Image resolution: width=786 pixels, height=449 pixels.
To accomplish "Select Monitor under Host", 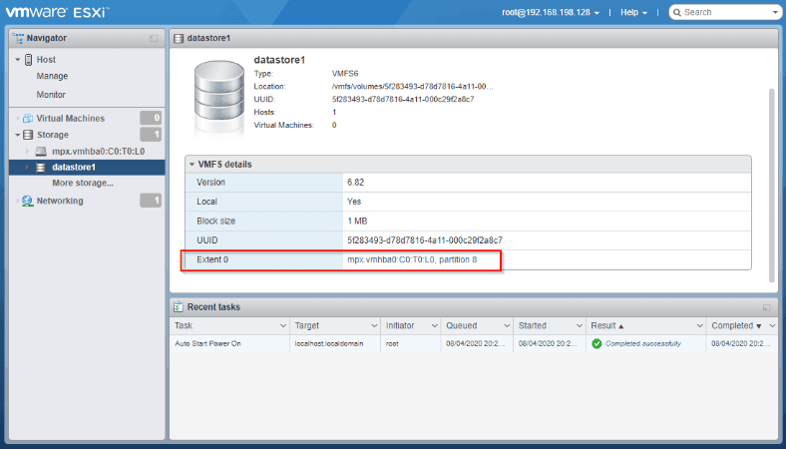I will pos(52,95).
